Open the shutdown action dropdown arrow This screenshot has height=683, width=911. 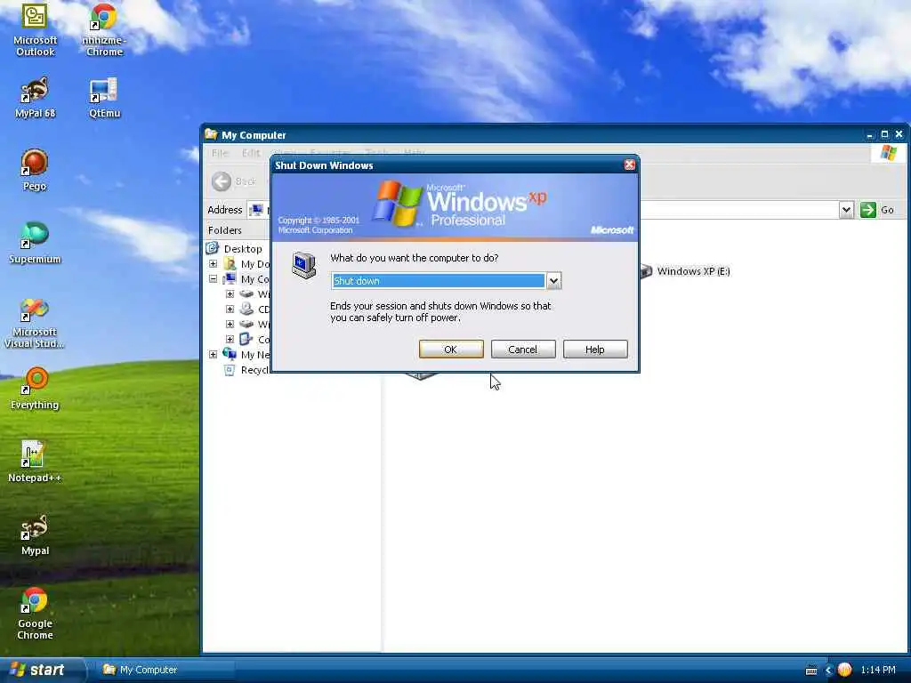[x=553, y=281]
